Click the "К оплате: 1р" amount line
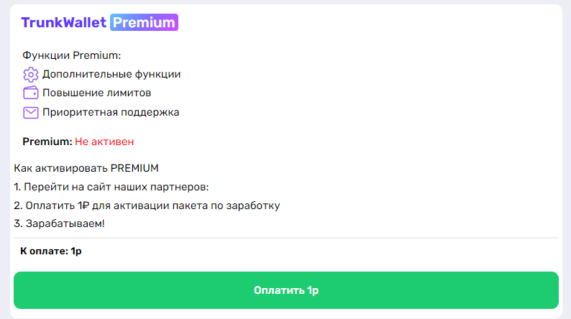Screen dimensions: 571x319 click(x=51, y=251)
